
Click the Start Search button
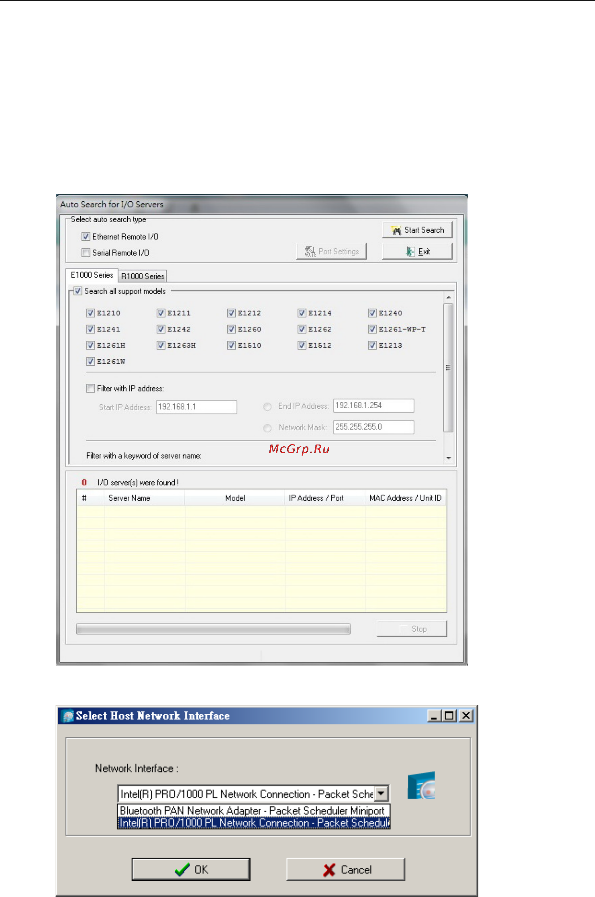coord(417,230)
